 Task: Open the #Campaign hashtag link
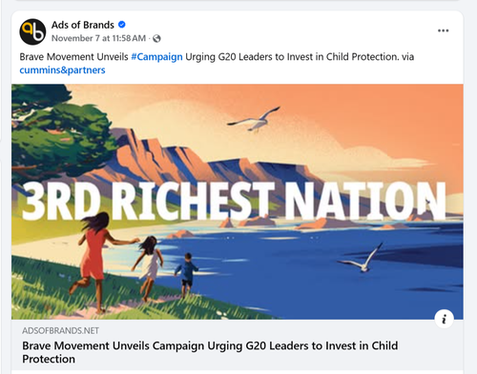[156, 57]
